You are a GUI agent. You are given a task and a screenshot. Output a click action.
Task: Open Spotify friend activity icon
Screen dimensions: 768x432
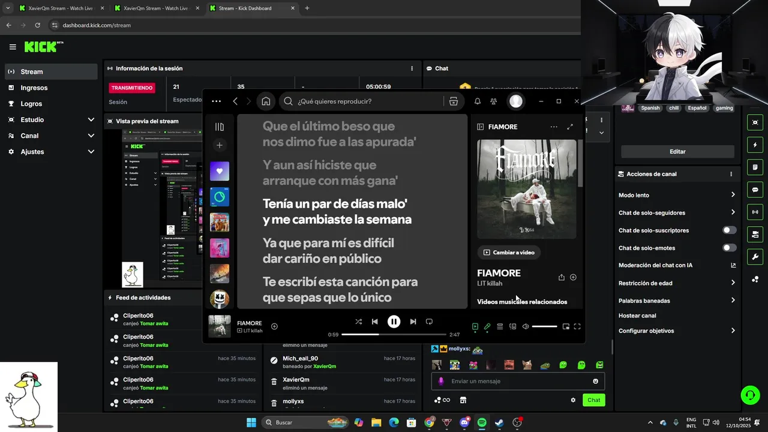tap(493, 101)
